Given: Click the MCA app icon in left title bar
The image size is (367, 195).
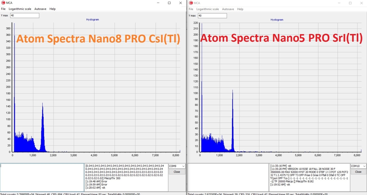Looking at the screenshot, I should (3, 3).
